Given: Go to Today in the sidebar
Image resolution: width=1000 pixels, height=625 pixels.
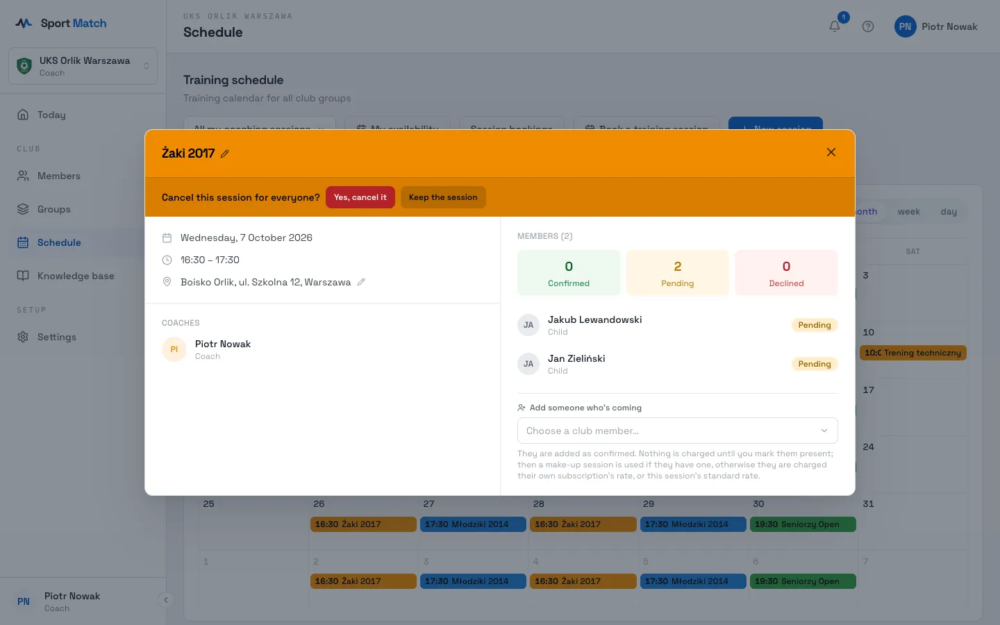Looking at the screenshot, I should [83, 115].
